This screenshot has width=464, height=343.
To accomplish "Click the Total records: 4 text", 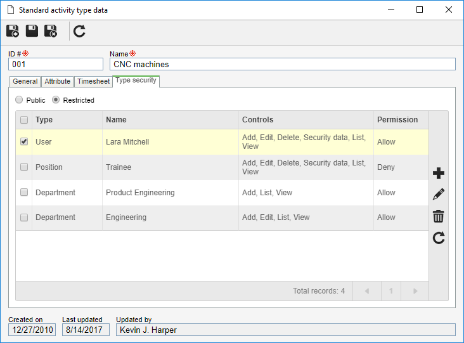I will point(319,291).
